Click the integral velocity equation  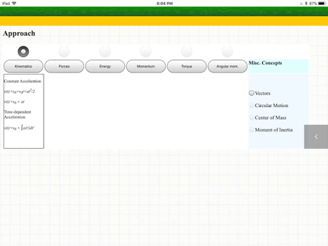coord(19,128)
